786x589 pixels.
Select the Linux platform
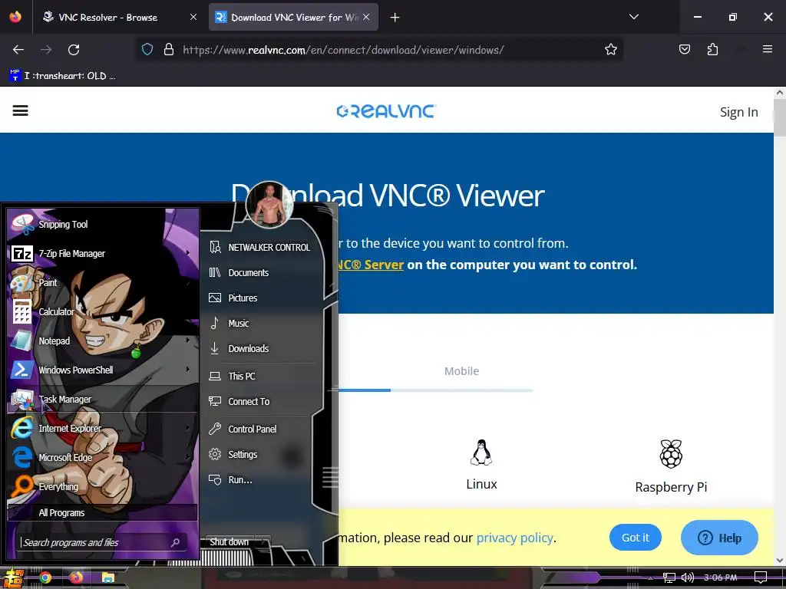[x=481, y=465]
